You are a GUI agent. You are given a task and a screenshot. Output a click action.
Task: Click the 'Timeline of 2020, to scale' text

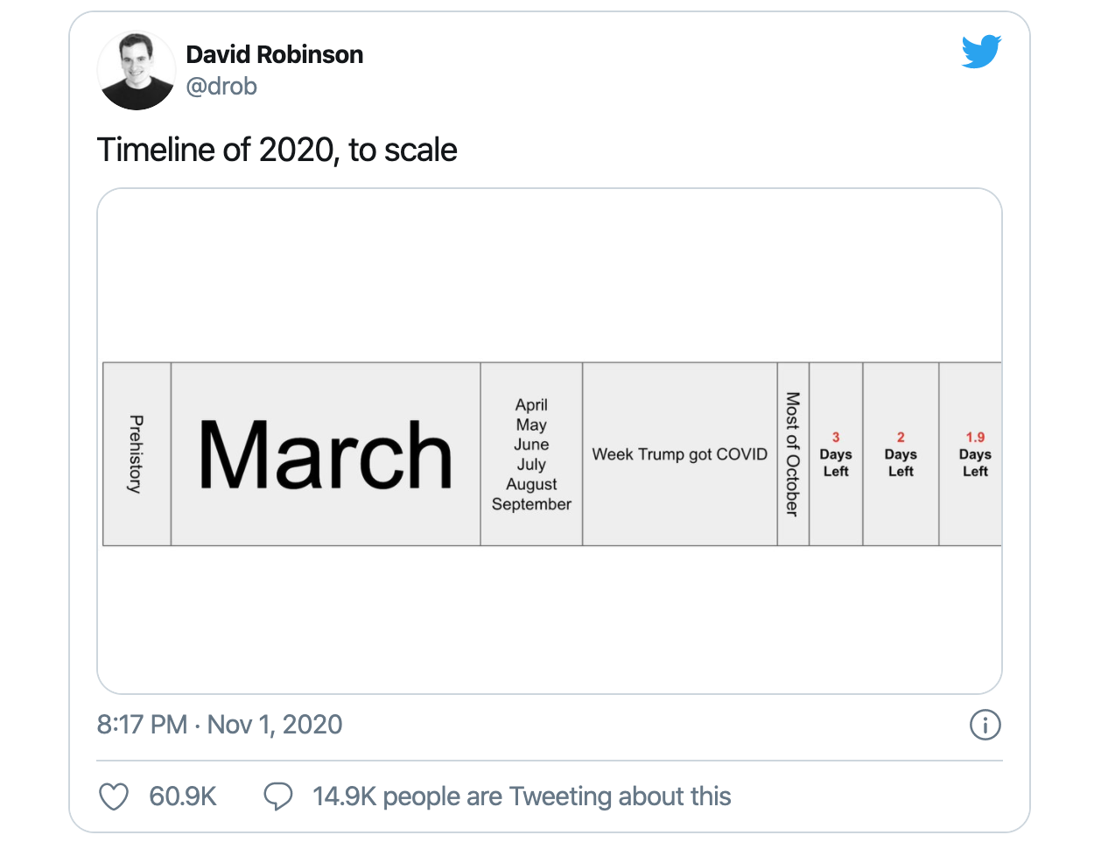[x=277, y=150]
